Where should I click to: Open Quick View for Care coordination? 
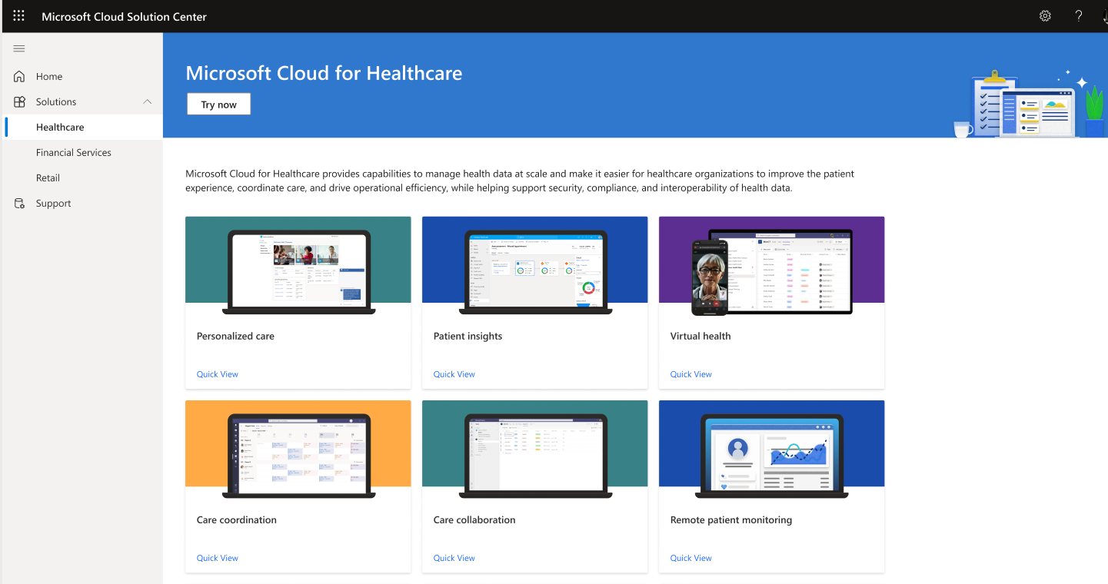pos(218,558)
